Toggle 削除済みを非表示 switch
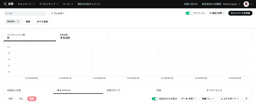Viewport: 256px width, 104px height. tap(155, 99)
